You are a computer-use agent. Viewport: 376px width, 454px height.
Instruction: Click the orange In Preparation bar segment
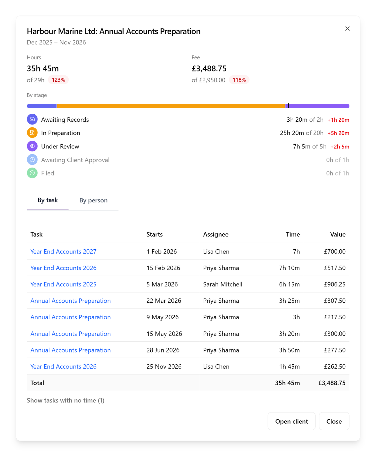coord(171,106)
